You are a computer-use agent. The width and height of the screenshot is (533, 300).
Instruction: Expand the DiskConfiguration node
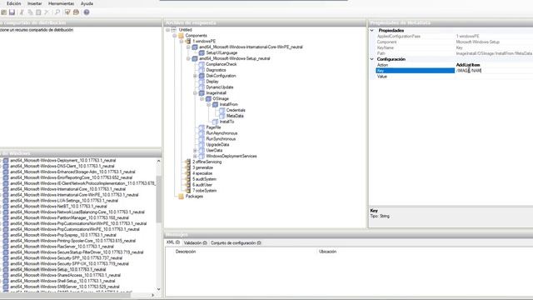point(195,76)
